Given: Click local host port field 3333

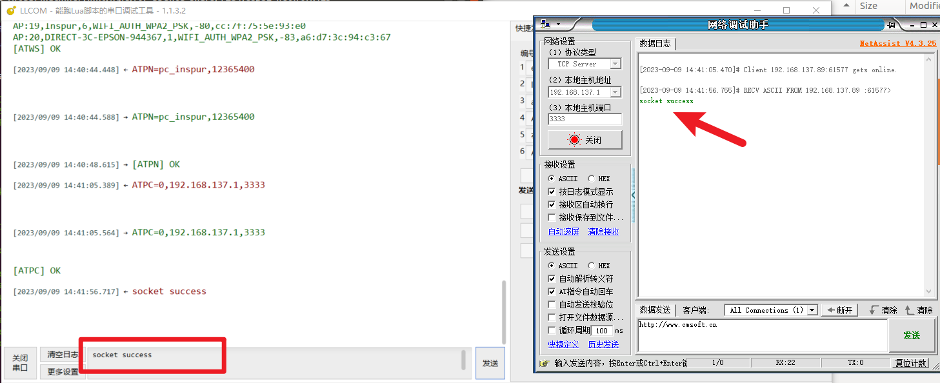Looking at the screenshot, I should tap(585, 119).
